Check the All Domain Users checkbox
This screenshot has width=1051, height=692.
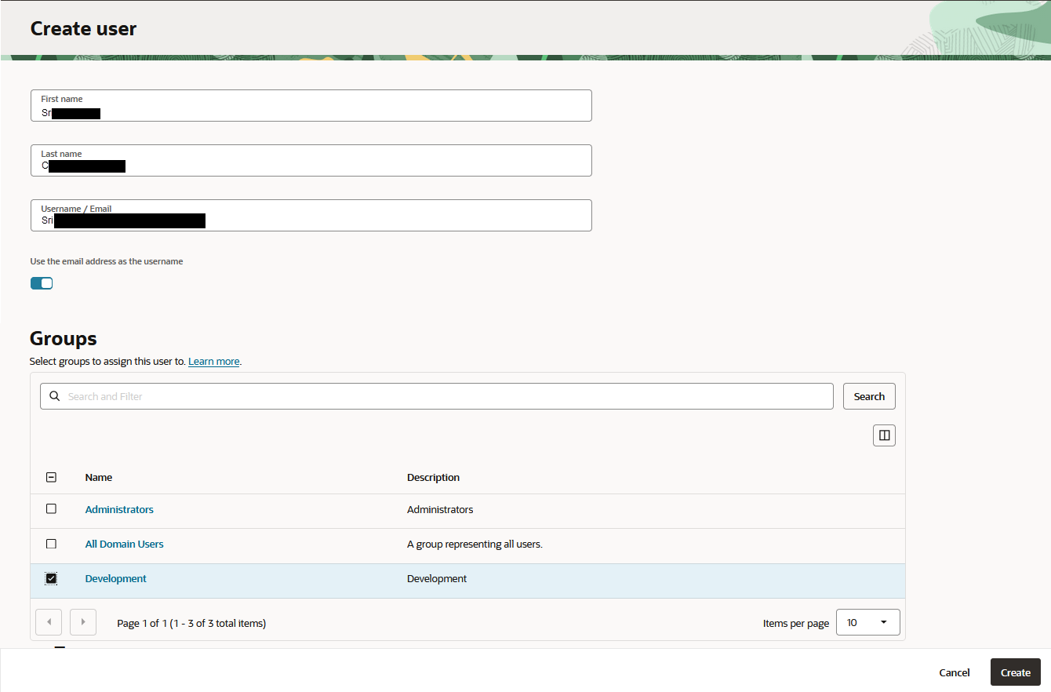coord(52,544)
